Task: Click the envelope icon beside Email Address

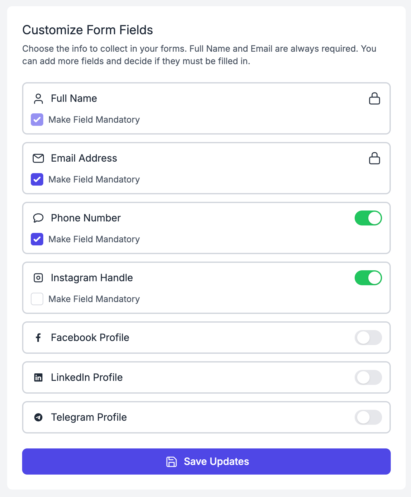Action: [38, 158]
